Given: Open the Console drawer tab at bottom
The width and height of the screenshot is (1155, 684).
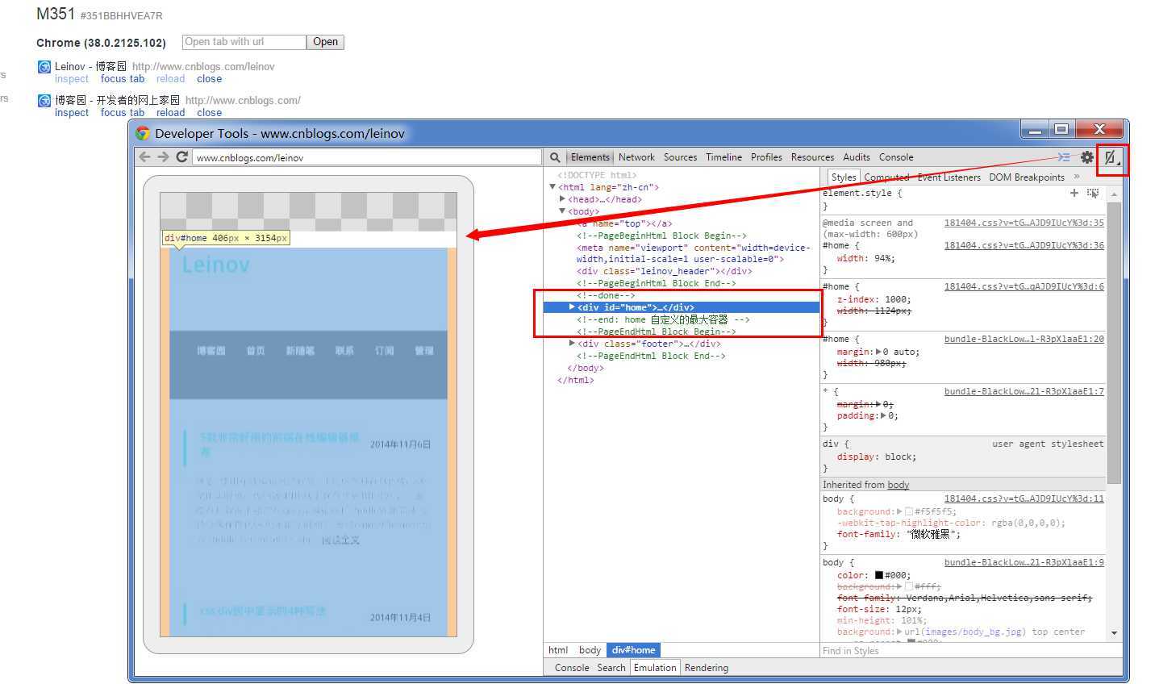Looking at the screenshot, I should pyautogui.click(x=572, y=668).
